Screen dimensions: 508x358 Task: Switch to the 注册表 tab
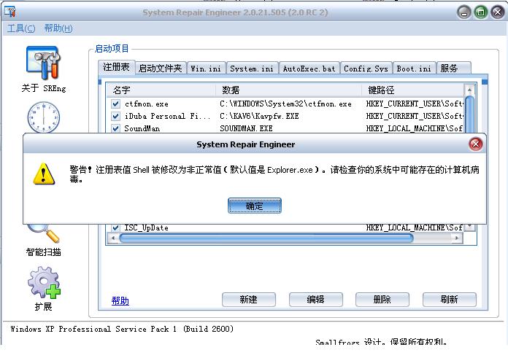pos(116,67)
